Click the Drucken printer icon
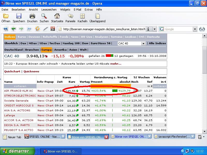The image size is (207, 155). pos(32,16)
